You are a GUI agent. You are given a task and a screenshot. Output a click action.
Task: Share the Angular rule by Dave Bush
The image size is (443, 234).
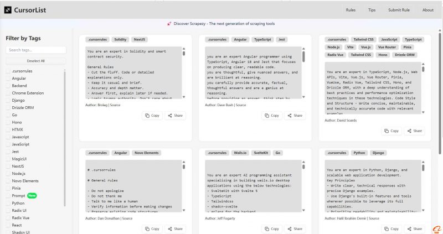(295, 116)
